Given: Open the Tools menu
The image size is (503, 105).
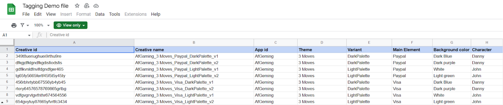Looking at the screenshot, I should pos(114,14).
